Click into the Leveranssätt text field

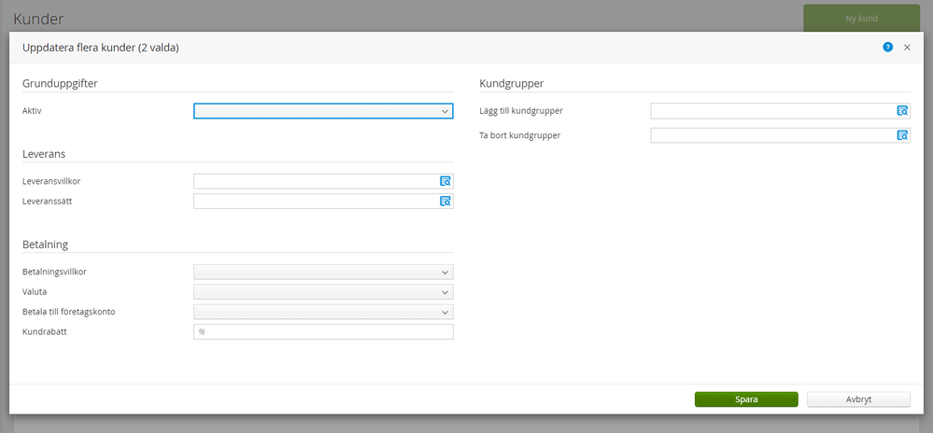coord(315,201)
